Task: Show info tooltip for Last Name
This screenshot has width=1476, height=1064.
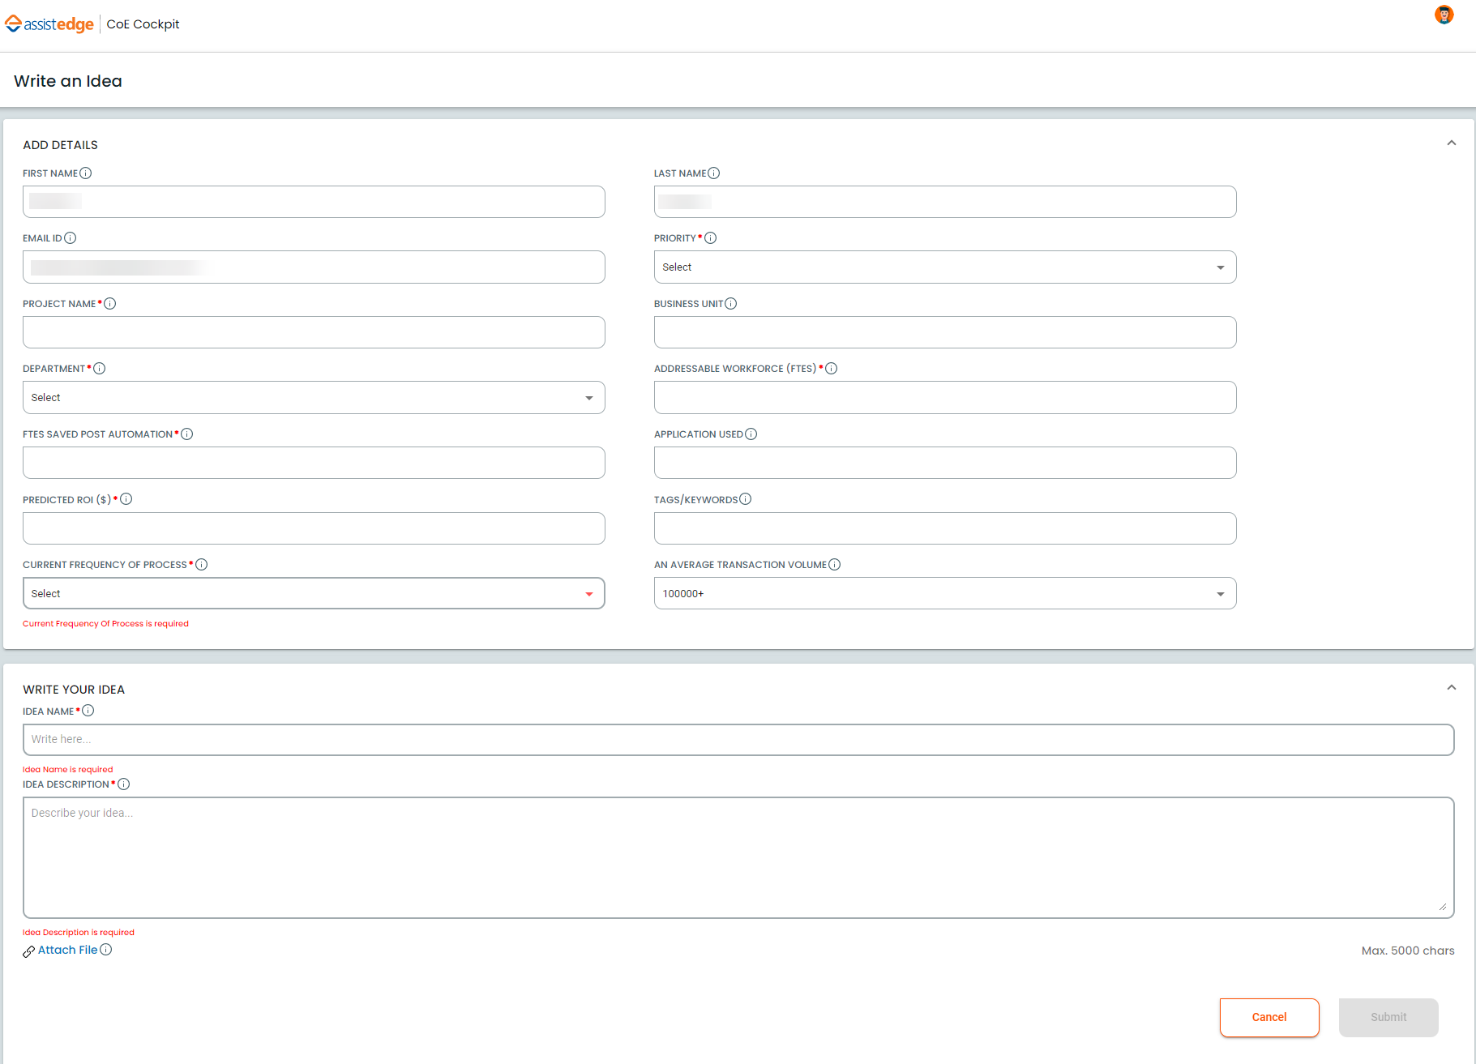Action: [x=714, y=173]
